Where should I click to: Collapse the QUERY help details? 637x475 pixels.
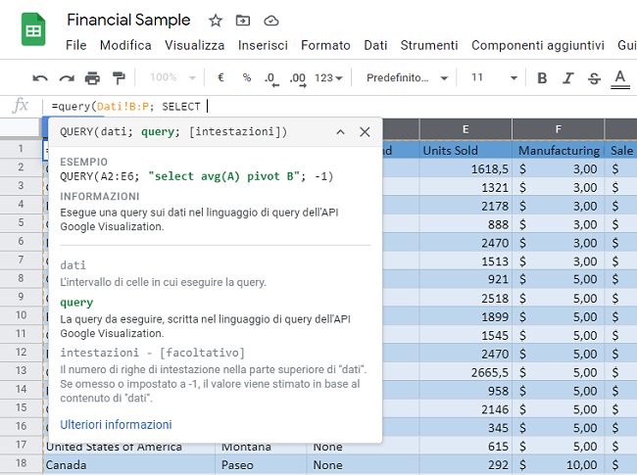(x=340, y=131)
